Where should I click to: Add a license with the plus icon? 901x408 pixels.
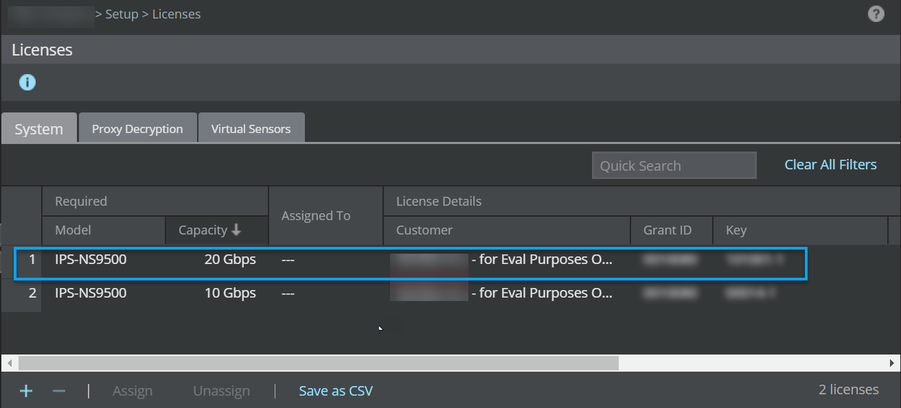tap(26, 391)
